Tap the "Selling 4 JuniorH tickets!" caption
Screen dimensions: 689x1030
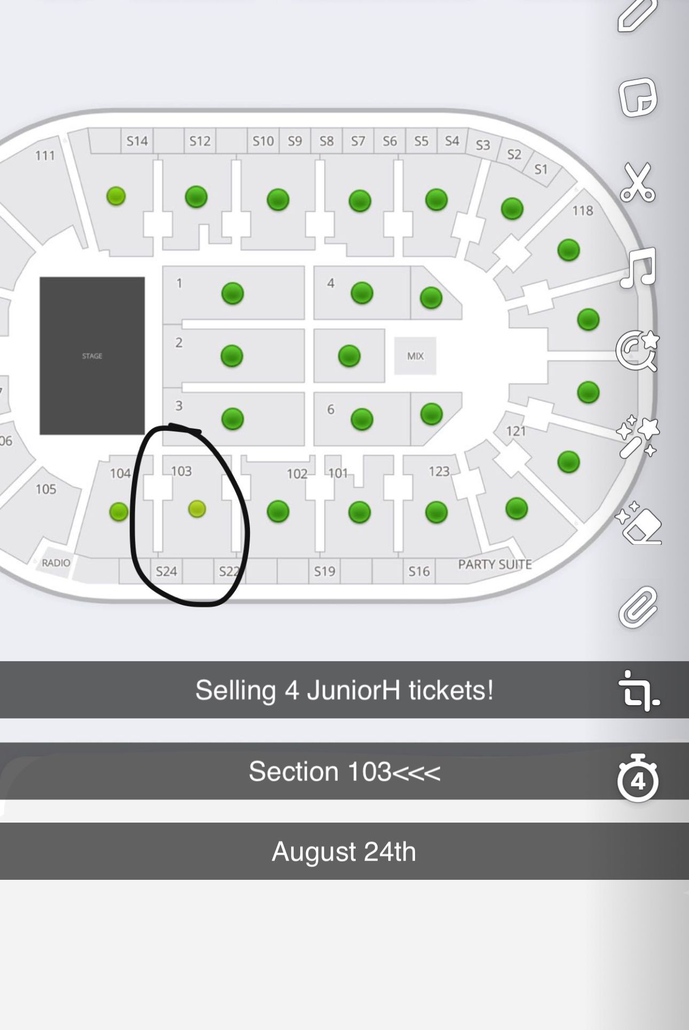[x=344, y=690]
